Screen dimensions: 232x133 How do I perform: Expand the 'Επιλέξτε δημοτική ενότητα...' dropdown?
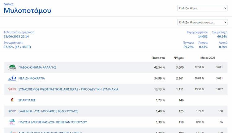coord(202,22)
